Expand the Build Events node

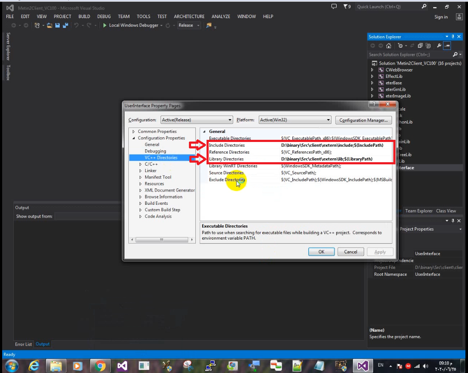(x=140, y=203)
